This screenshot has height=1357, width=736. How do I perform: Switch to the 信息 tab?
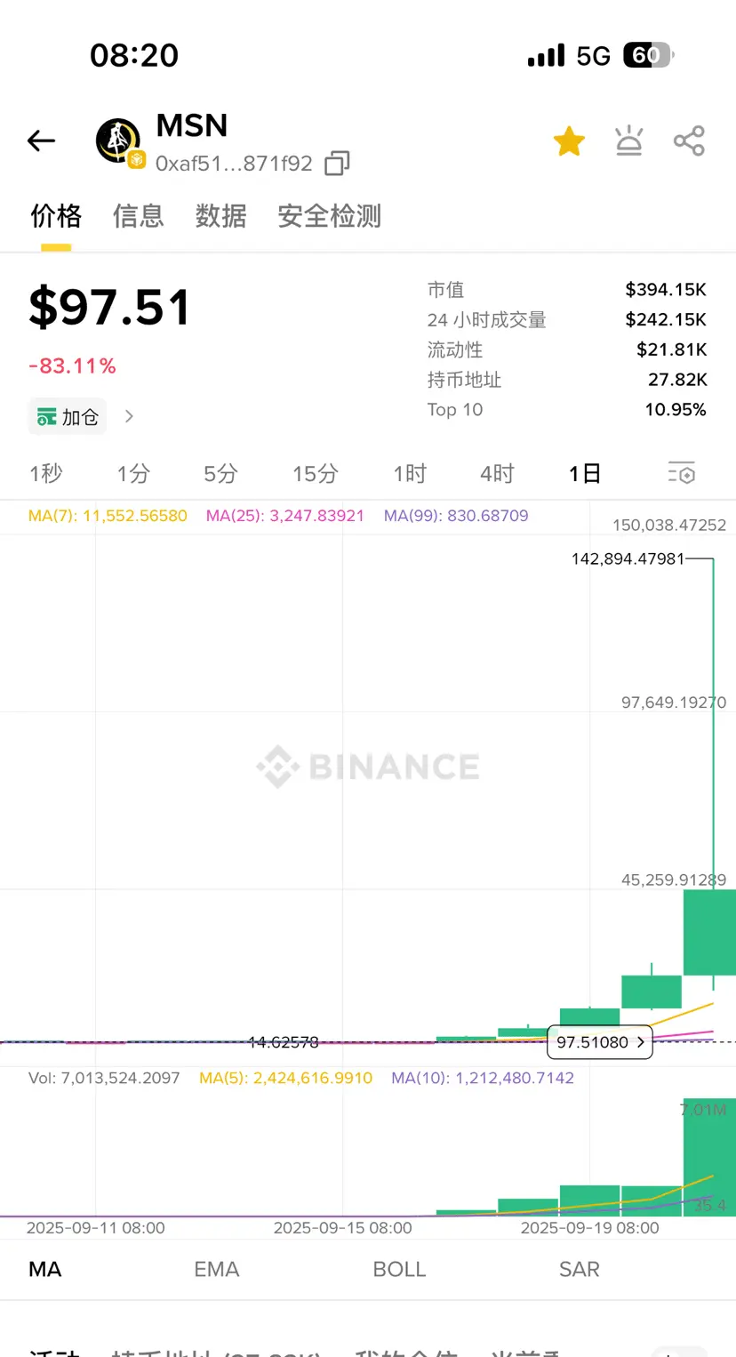point(139,216)
